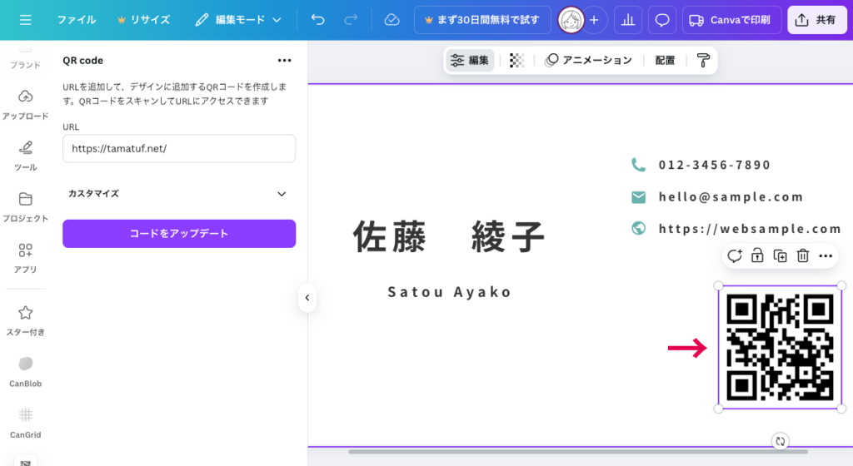Add a collaborator with plus icon
The height and width of the screenshot is (466, 853).
click(x=595, y=20)
